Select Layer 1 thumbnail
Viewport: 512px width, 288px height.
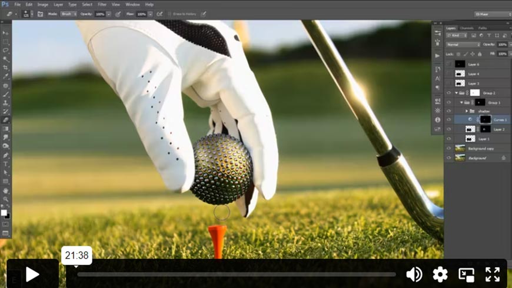[470, 139]
